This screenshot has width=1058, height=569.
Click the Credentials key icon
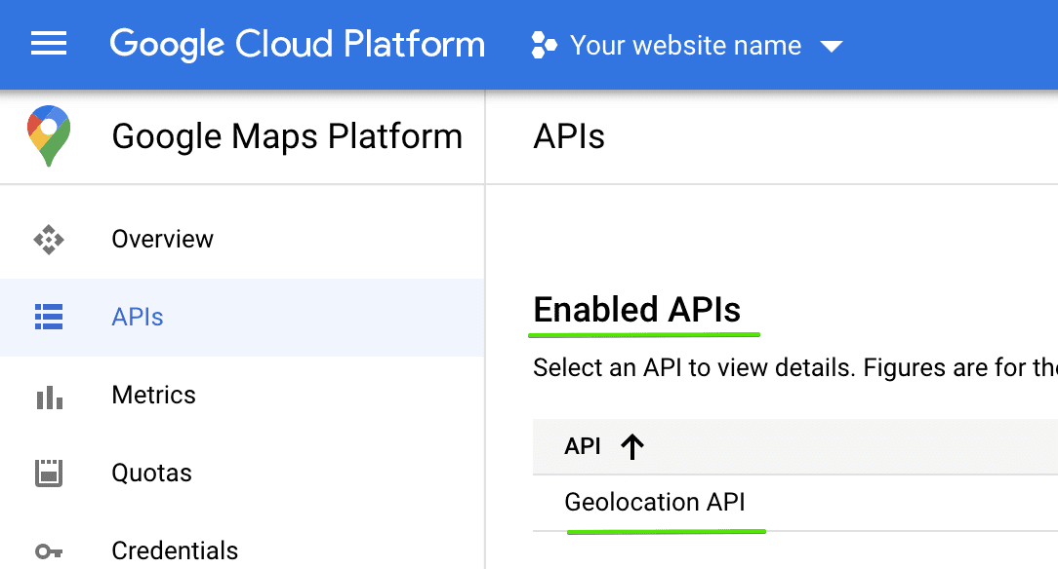click(x=48, y=550)
